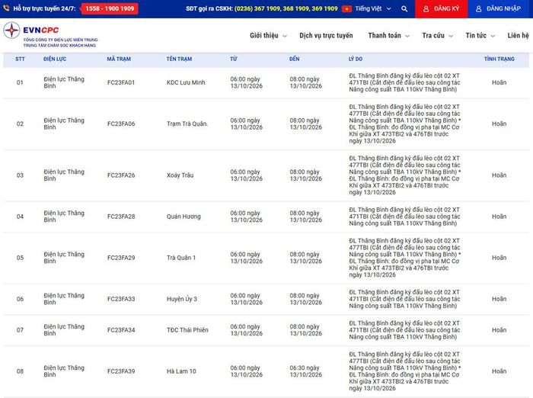Click station name Huyện Ủy 3
The height and width of the screenshot is (398, 533).
click(182, 299)
